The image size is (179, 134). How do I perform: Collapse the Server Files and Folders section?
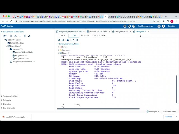pos(2,32)
